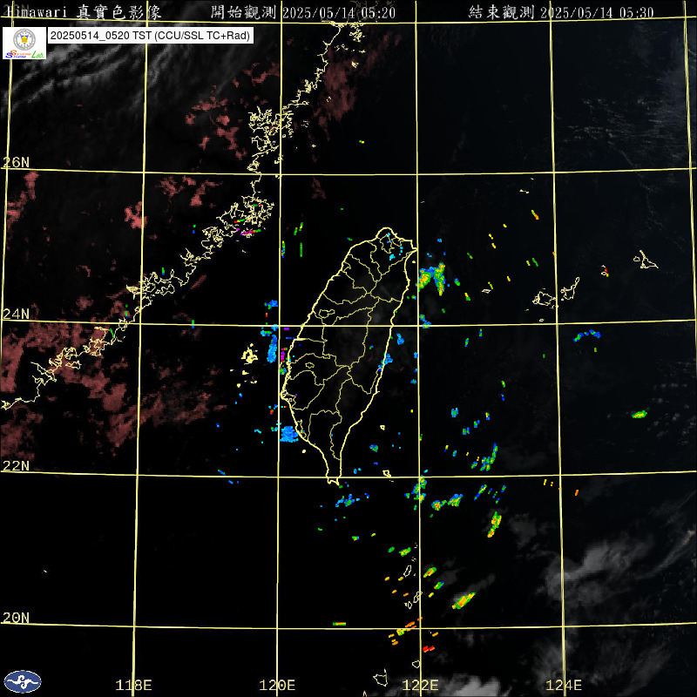Screen dimensions: 697x697
Task: Click the 124E longitude label
Action: click(x=564, y=685)
